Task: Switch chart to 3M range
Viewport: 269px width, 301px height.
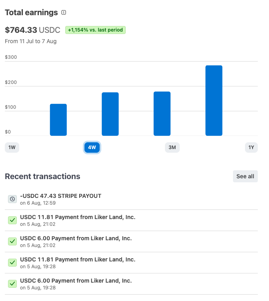Action: pyautogui.click(x=172, y=148)
